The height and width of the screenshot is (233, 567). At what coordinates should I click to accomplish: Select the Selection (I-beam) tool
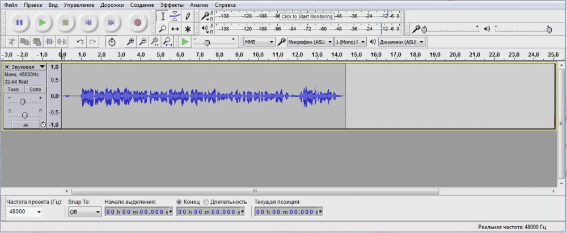pyautogui.click(x=163, y=16)
